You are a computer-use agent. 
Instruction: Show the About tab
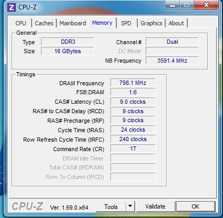[176, 23]
